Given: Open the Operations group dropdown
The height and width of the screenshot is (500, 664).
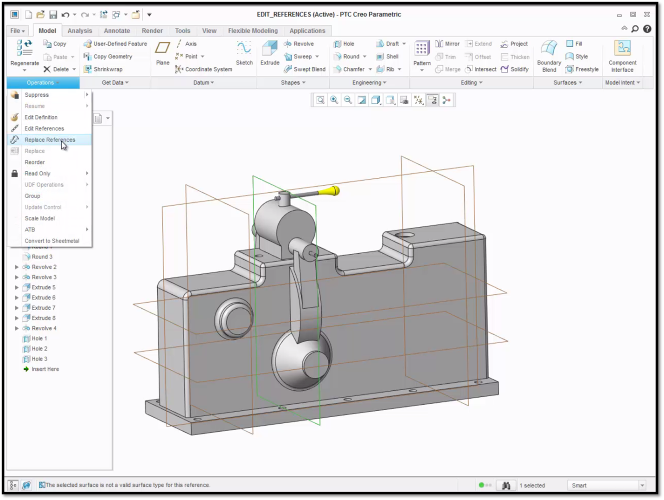Looking at the screenshot, I should (43, 83).
